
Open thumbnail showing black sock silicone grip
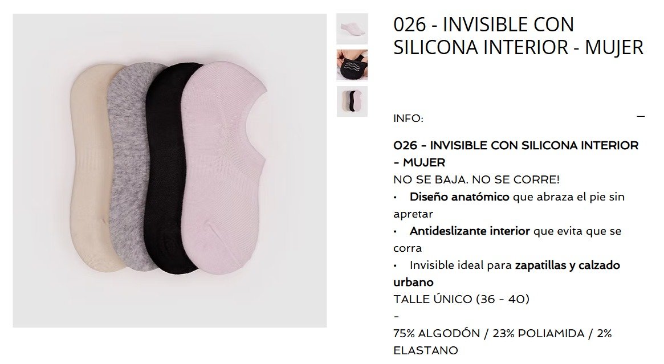click(352, 65)
